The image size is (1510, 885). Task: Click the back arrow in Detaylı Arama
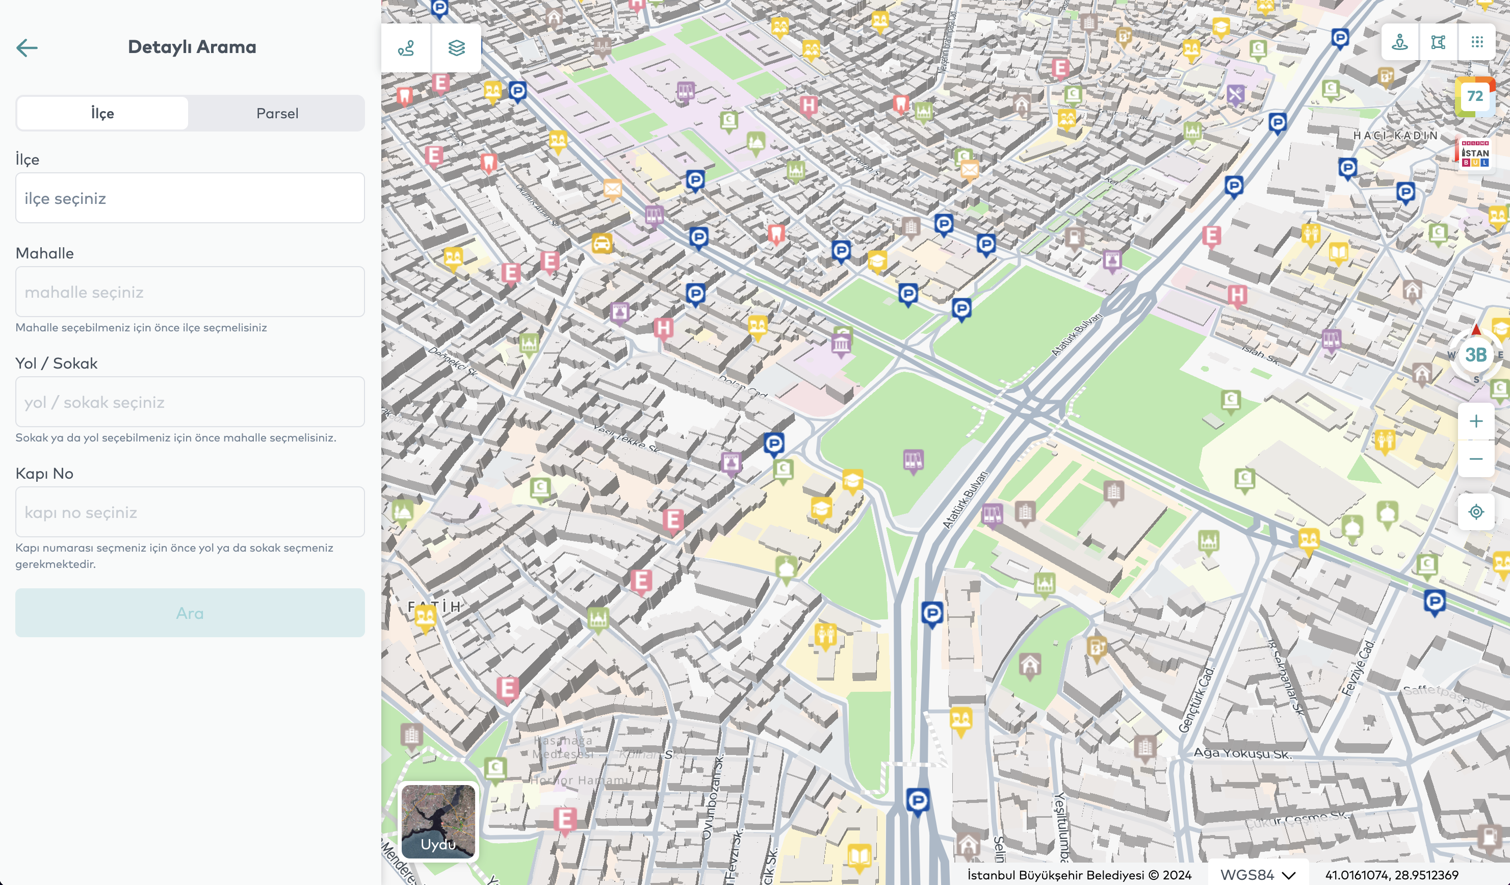pos(27,48)
